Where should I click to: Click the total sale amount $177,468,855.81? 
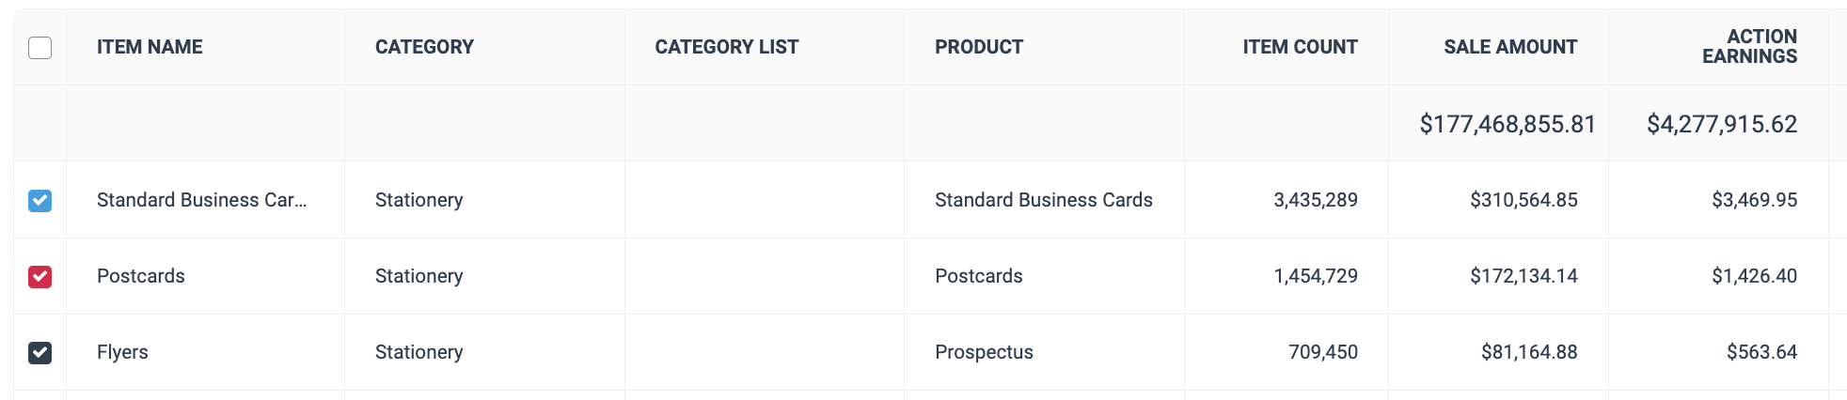click(x=1507, y=124)
